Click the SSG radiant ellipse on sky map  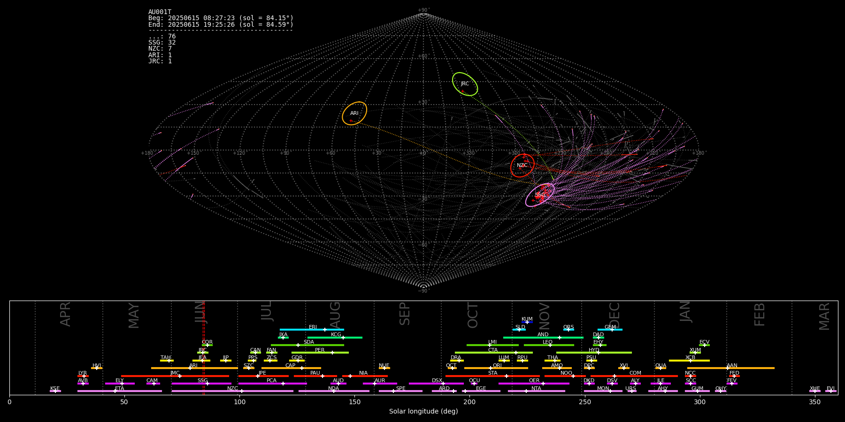coord(540,195)
